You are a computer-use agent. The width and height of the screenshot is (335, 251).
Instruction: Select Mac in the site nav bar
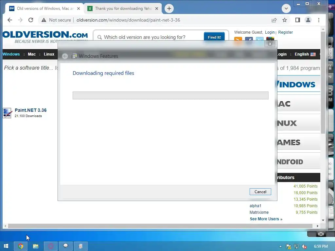coord(32,54)
